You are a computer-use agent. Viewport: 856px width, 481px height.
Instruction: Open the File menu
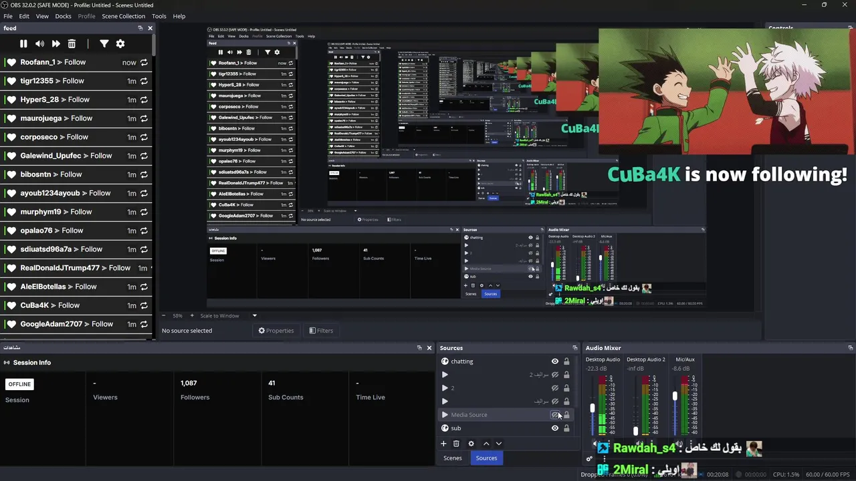tap(8, 16)
